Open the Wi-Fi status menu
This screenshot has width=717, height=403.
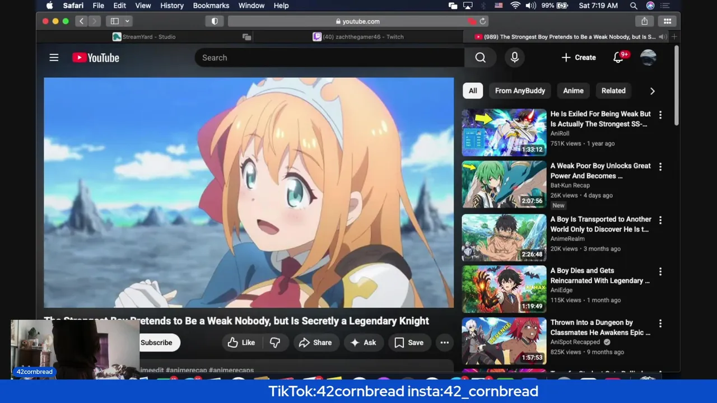[x=515, y=6]
